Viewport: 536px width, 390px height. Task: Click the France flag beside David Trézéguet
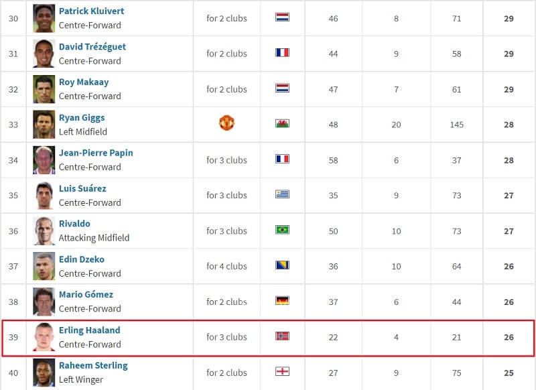282,52
